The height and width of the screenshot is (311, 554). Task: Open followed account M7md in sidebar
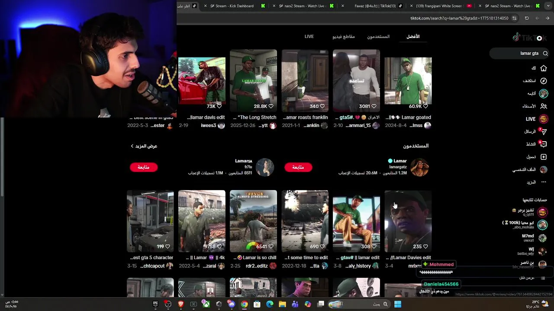coord(534,238)
